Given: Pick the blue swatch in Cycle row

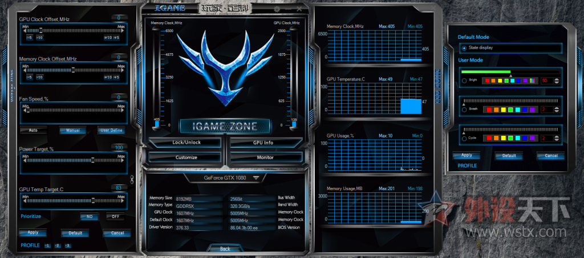Looking at the screenshot, I should point(525,138).
